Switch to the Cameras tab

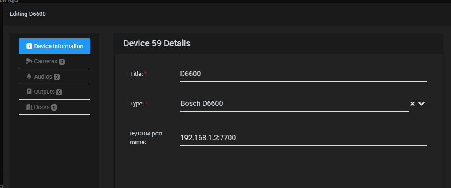click(x=54, y=61)
